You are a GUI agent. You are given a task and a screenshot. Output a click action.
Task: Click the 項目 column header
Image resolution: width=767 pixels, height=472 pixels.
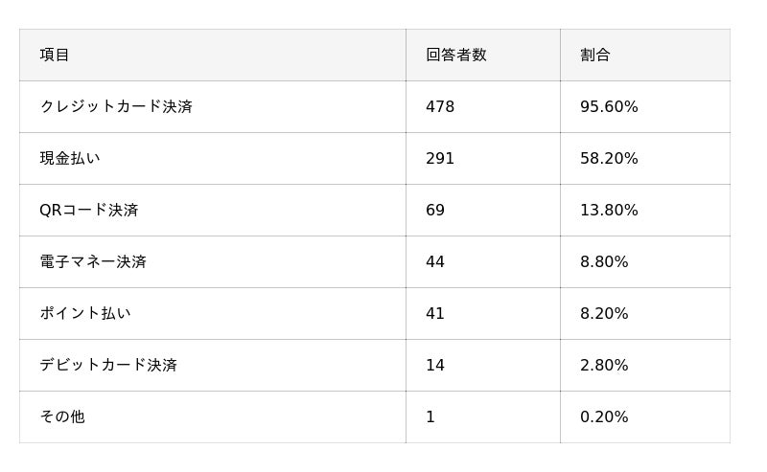point(55,55)
